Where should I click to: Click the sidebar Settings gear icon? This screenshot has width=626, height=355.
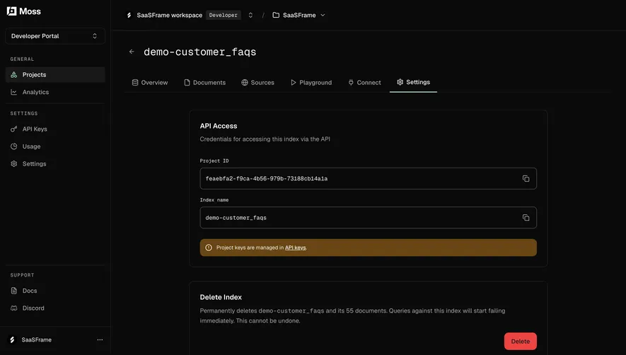point(14,164)
